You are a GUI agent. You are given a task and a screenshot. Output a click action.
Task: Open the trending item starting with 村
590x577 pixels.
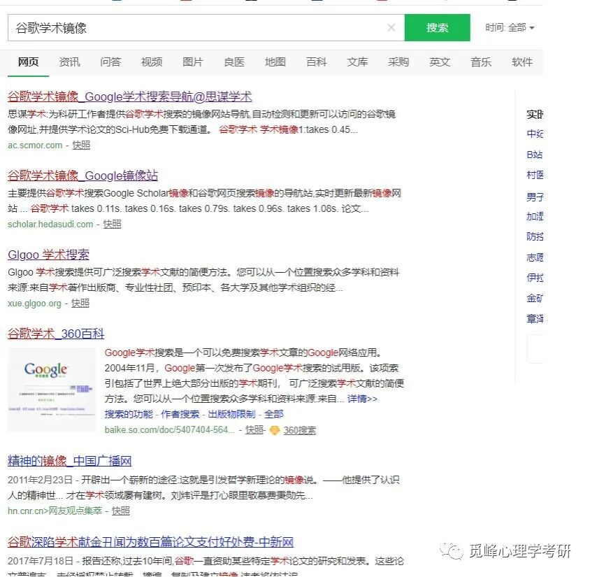pos(534,175)
